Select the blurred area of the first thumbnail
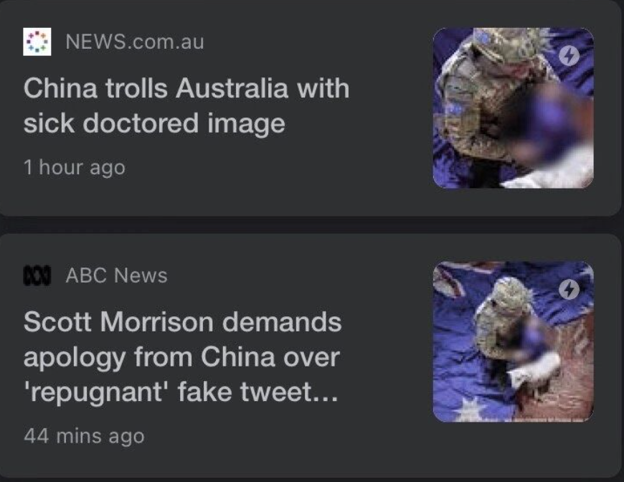The height and width of the screenshot is (482, 624). 549,128
